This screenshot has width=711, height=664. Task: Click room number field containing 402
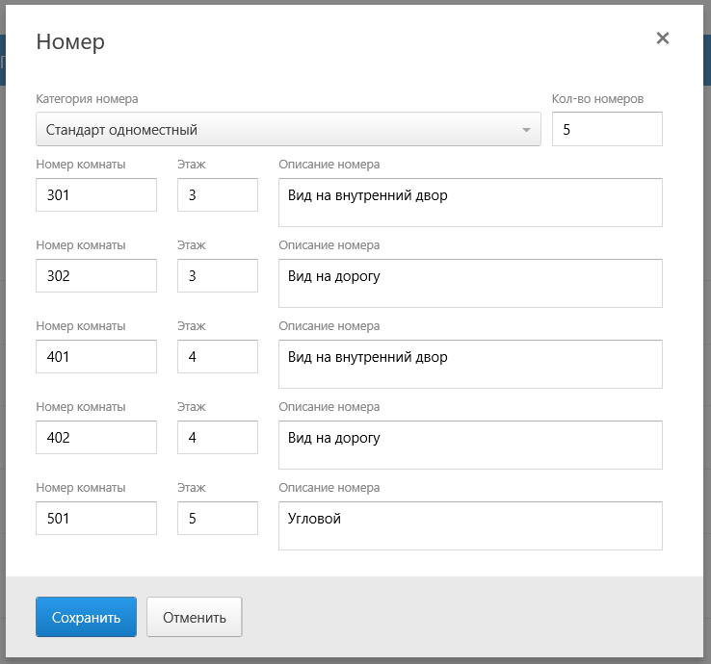click(x=96, y=438)
